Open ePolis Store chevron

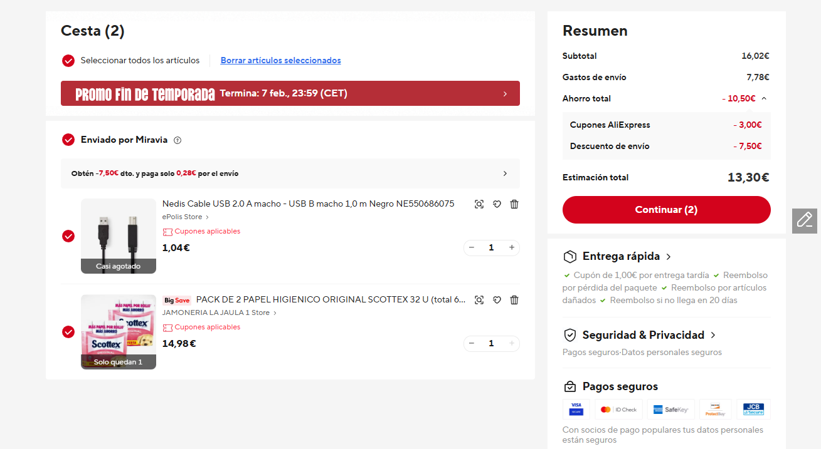tap(208, 217)
